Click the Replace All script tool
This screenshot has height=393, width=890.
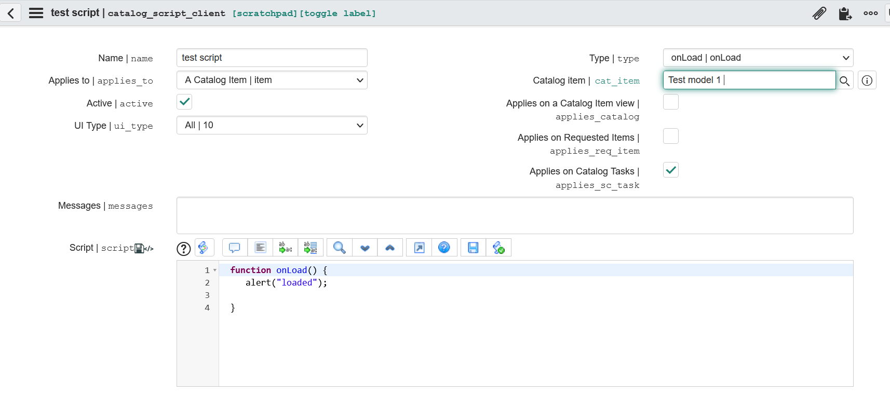[x=311, y=248]
